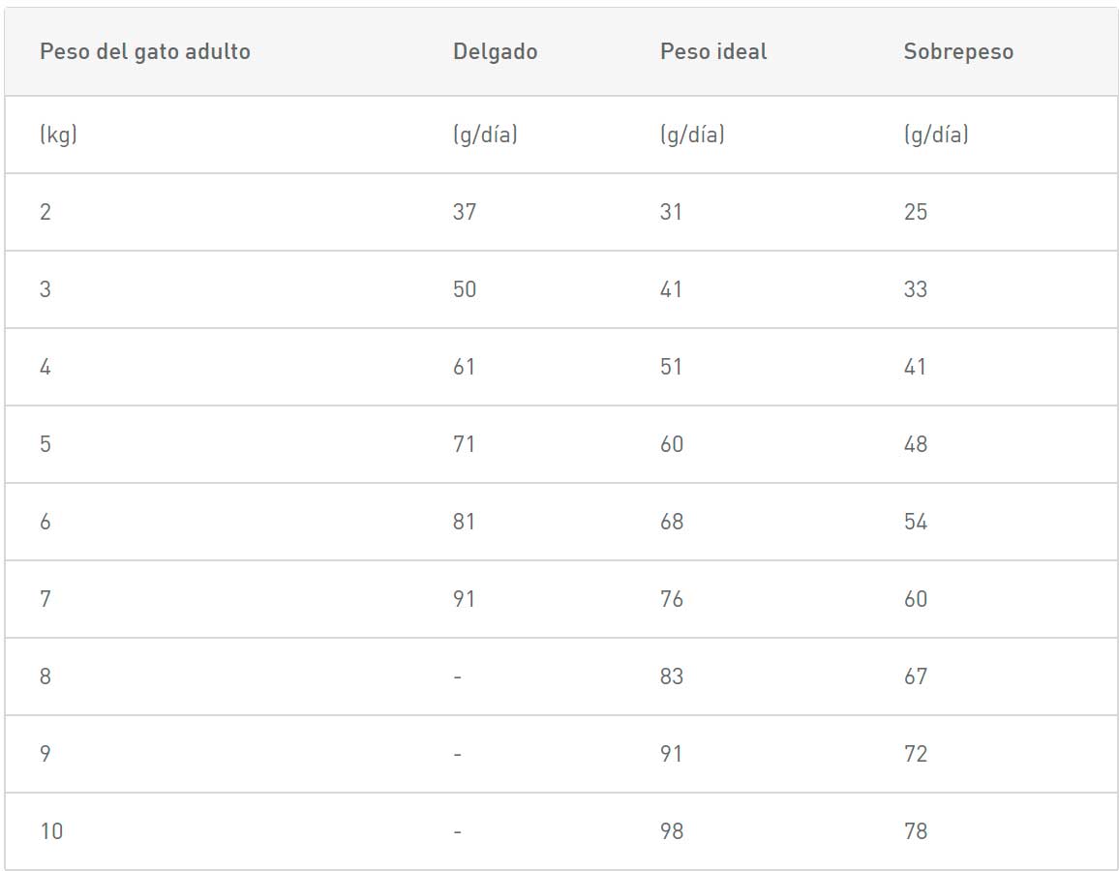Click Peso ideal value 68
The height and width of the screenshot is (871, 1119).
pos(672,522)
